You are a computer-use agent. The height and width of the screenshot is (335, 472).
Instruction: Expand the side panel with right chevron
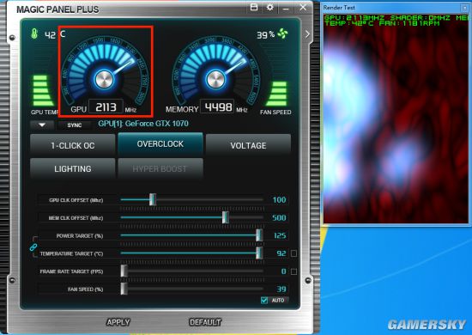point(307,34)
